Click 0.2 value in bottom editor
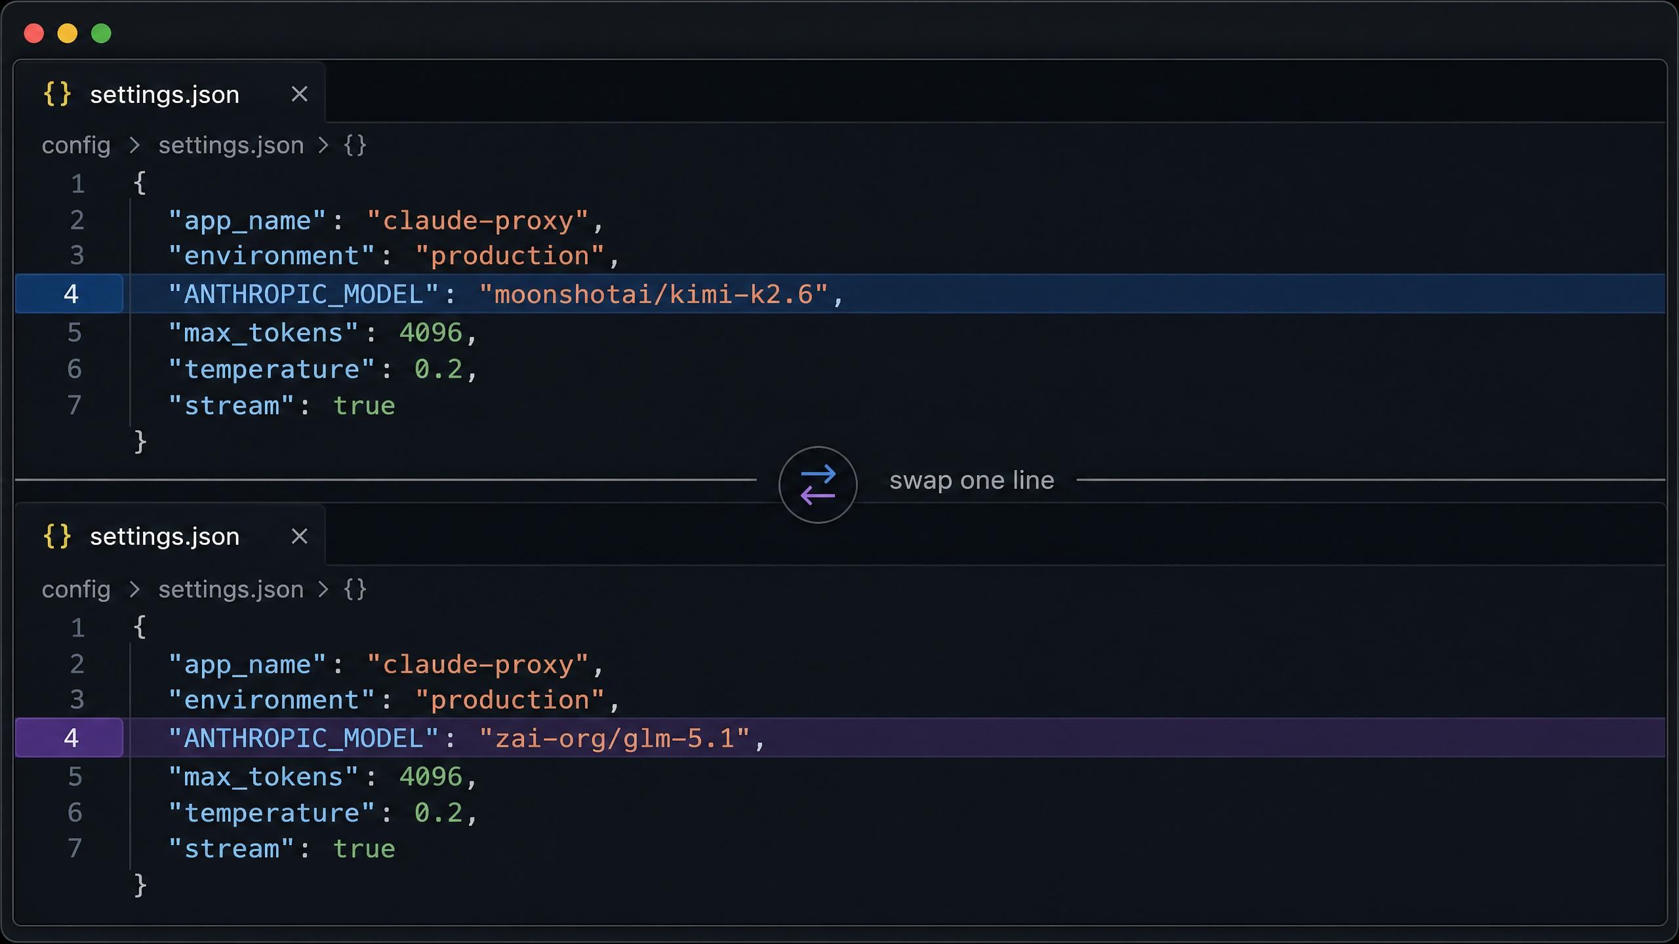Image resolution: width=1679 pixels, height=944 pixels. tap(438, 814)
